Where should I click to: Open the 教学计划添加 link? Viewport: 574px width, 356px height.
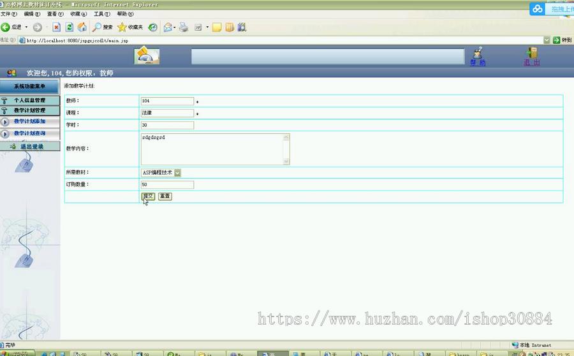coord(29,121)
